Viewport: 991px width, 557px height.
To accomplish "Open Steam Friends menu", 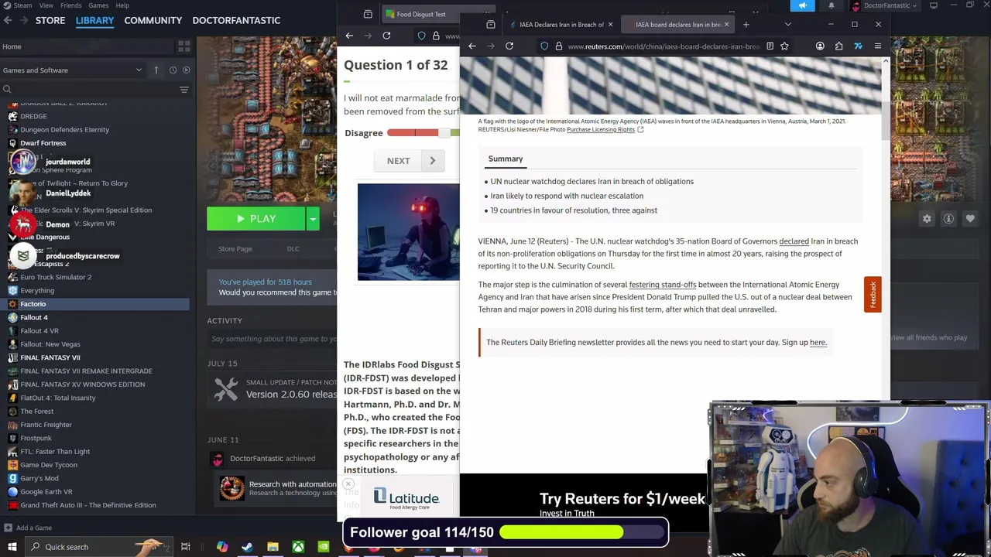I will tap(70, 5).
